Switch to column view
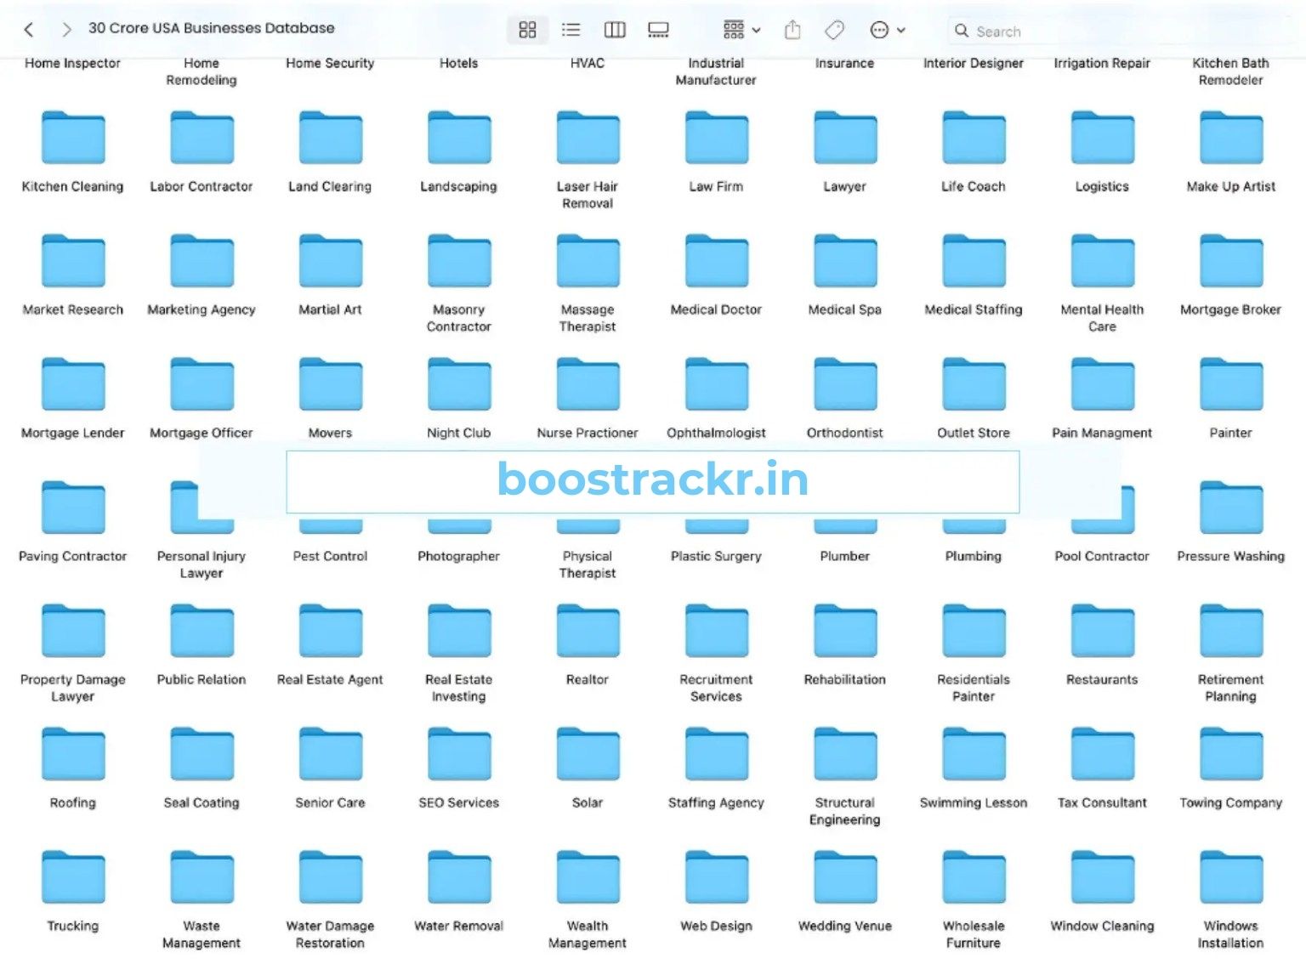This screenshot has height=964, width=1306. click(614, 31)
